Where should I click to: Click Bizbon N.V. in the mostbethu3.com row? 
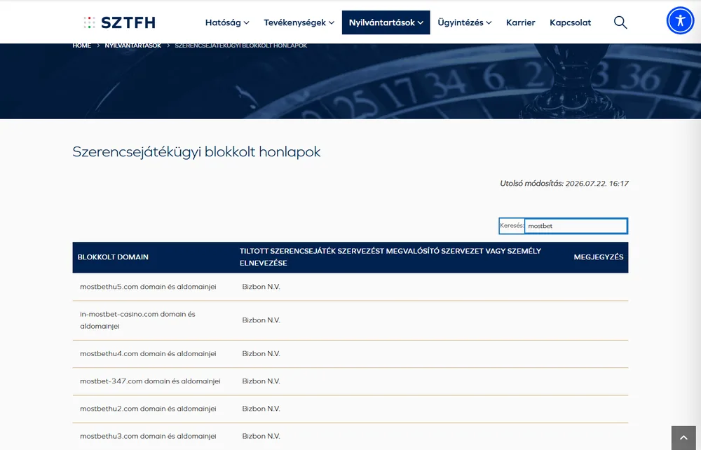click(261, 436)
